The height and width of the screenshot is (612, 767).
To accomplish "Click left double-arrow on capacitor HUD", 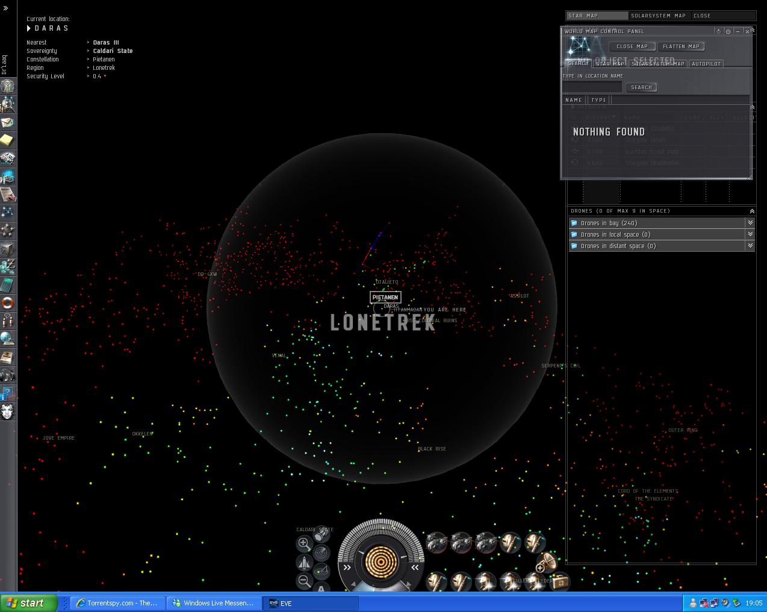I will pos(347,567).
